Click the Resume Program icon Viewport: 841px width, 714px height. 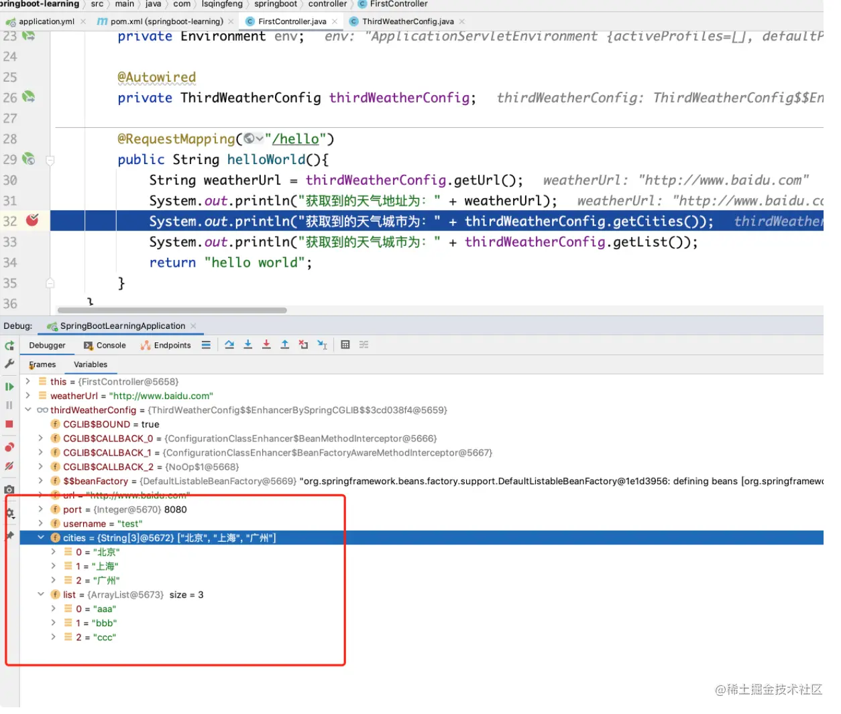click(x=9, y=386)
